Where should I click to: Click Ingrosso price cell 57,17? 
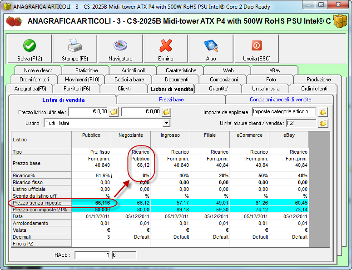170,203
